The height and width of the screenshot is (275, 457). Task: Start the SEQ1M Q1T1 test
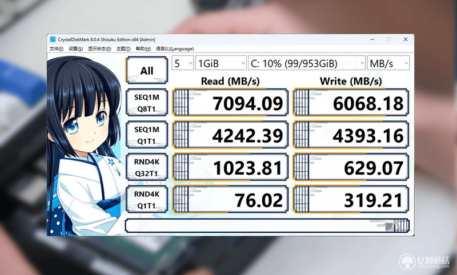click(x=147, y=135)
